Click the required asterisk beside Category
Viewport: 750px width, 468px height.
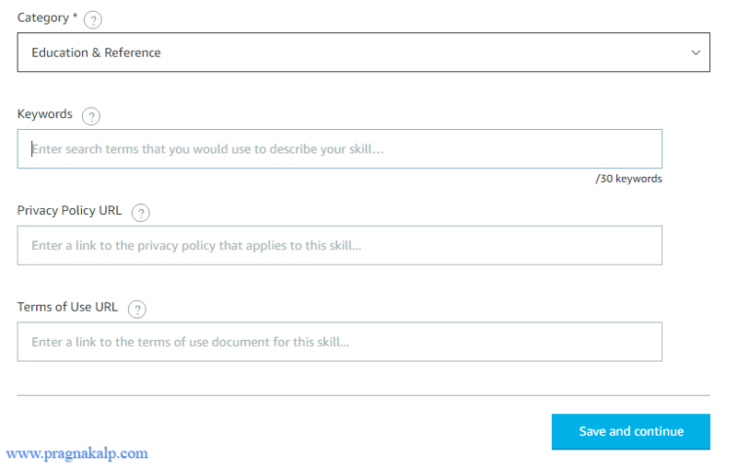pyautogui.click(x=76, y=18)
